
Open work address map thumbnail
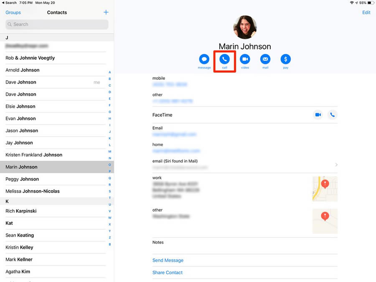pyautogui.click(x=325, y=189)
